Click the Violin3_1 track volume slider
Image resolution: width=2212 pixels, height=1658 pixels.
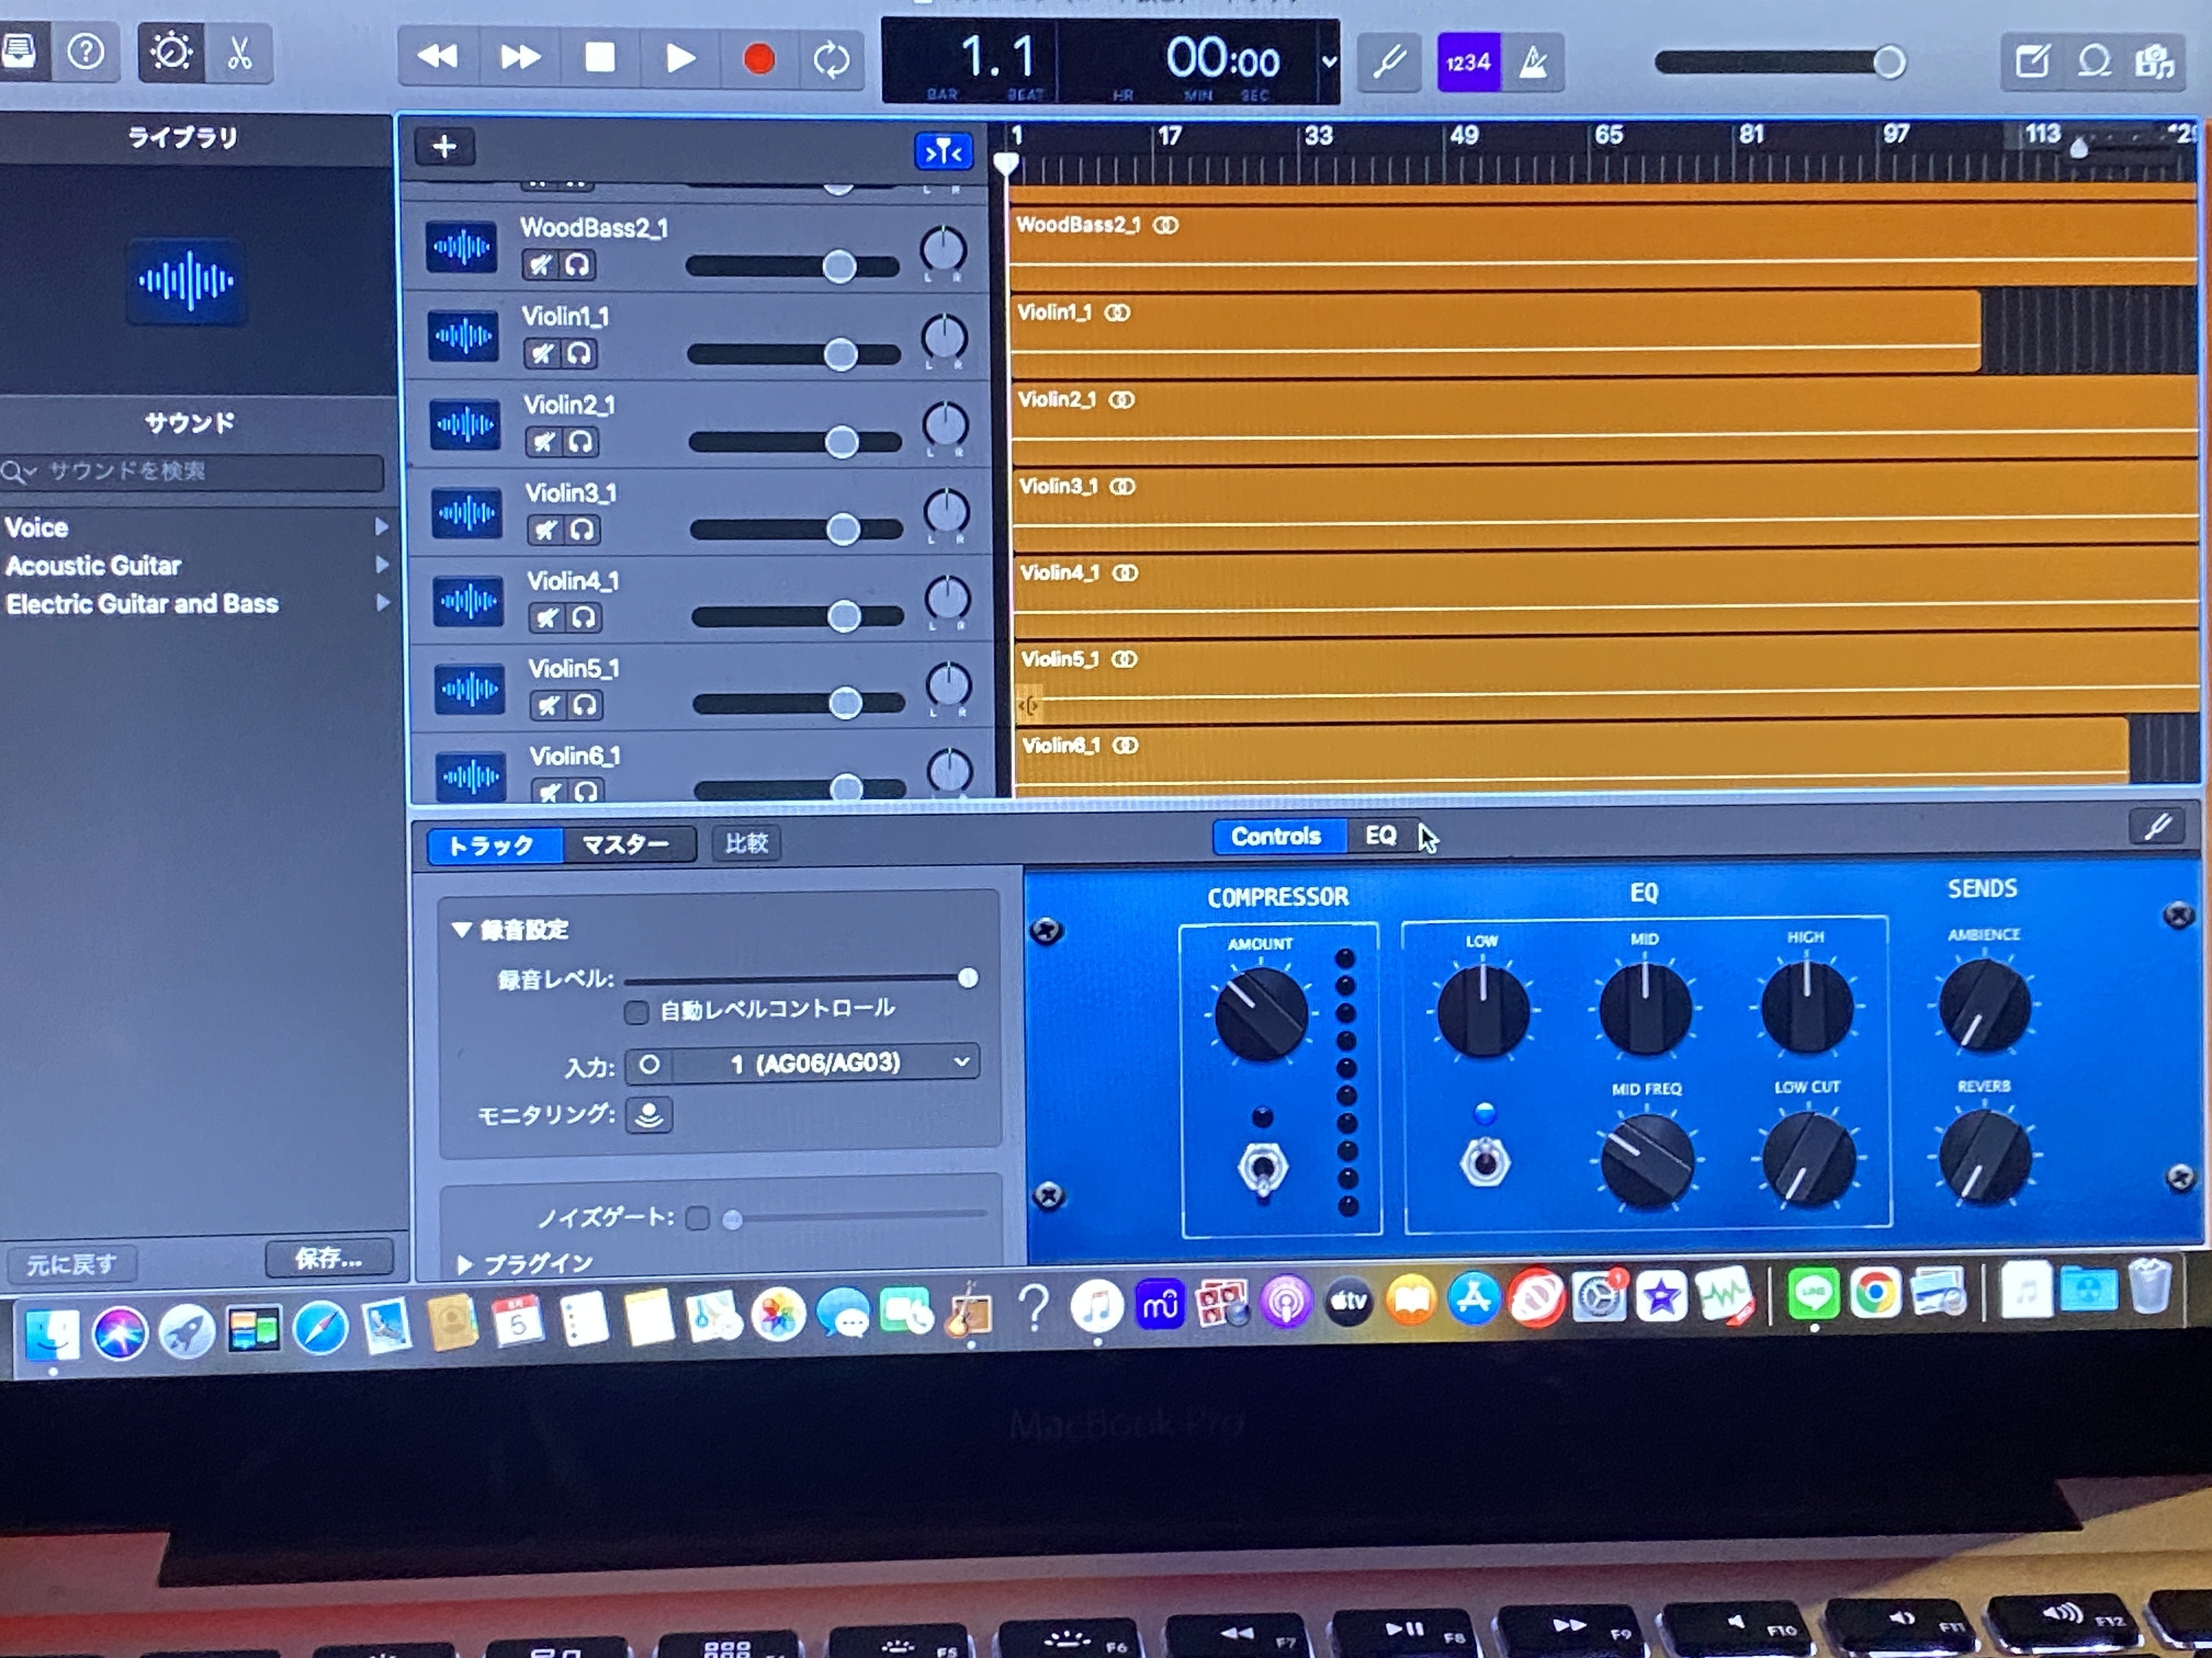pyautogui.click(x=843, y=530)
